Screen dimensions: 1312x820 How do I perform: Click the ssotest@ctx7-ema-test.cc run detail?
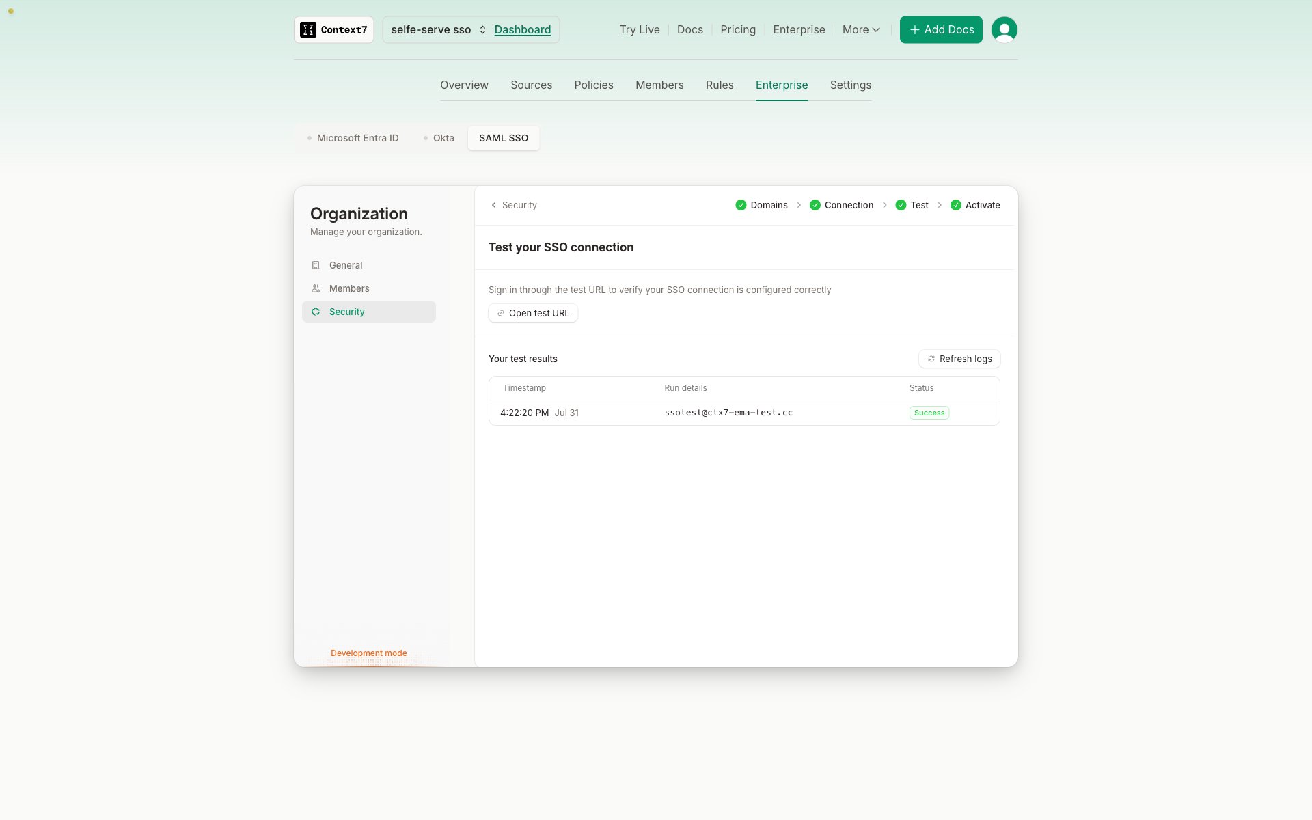tap(728, 413)
